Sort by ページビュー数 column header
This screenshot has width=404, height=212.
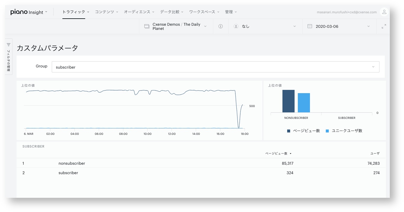pyautogui.click(x=278, y=153)
